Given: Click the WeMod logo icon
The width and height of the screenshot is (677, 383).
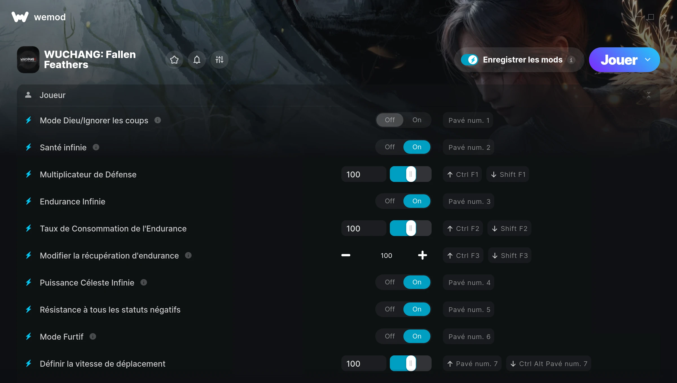Looking at the screenshot, I should 20,17.
